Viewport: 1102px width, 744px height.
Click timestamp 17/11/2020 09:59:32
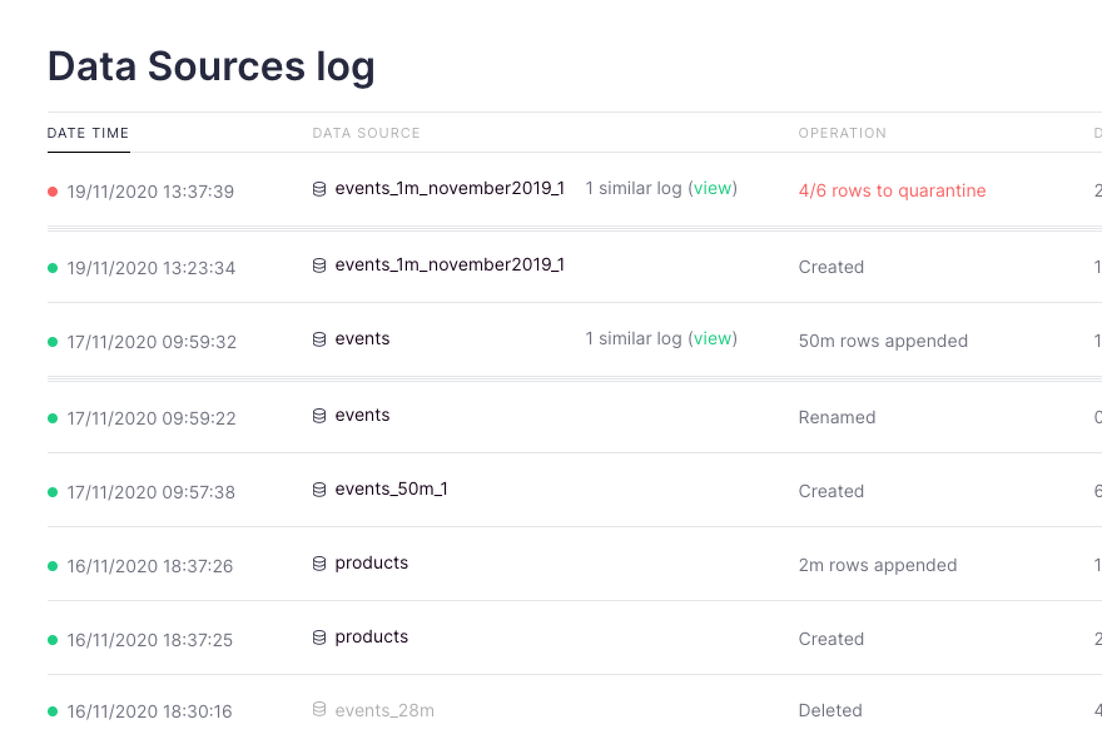tap(152, 342)
